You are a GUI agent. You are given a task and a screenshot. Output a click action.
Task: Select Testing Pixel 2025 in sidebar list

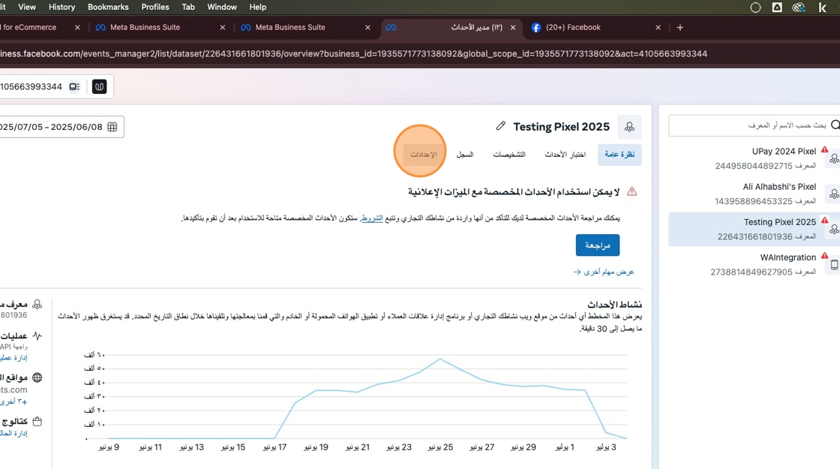(754, 229)
